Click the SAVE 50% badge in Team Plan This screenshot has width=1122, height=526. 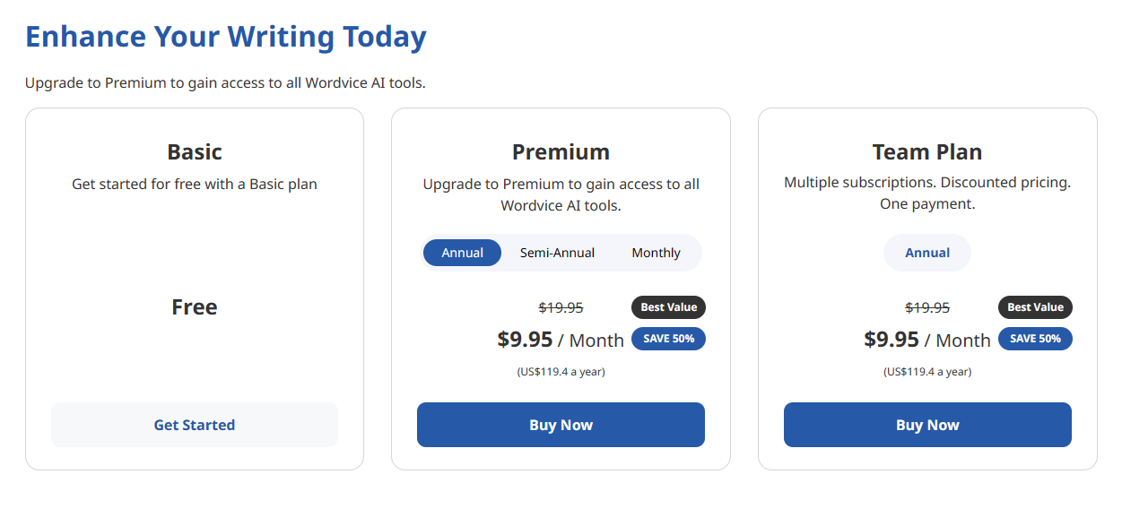(x=1035, y=339)
